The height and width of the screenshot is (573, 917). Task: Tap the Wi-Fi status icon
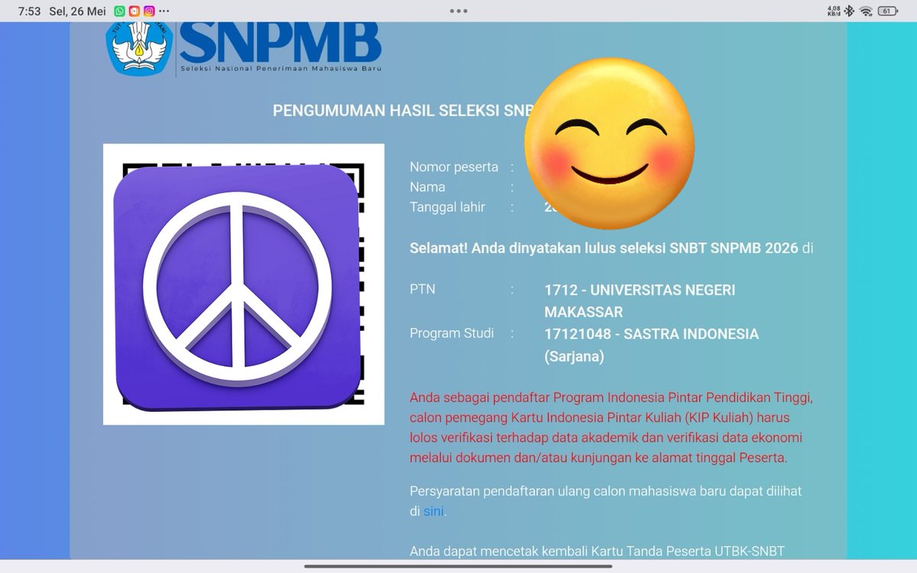pyautogui.click(x=866, y=11)
